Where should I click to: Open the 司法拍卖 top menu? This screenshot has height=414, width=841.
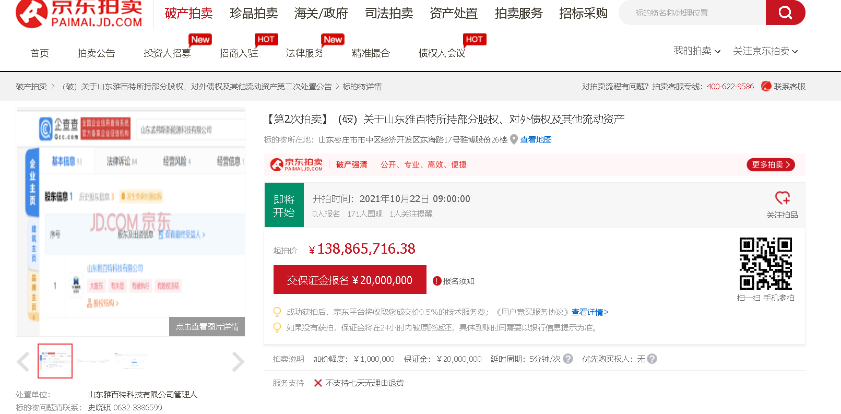point(389,13)
